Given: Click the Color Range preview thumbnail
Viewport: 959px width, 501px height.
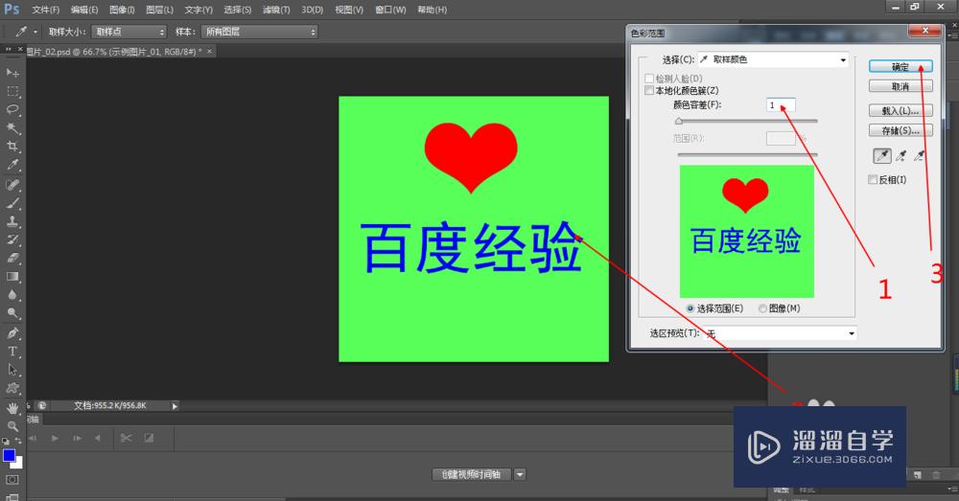Looking at the screenshot, I should (747, 231).
